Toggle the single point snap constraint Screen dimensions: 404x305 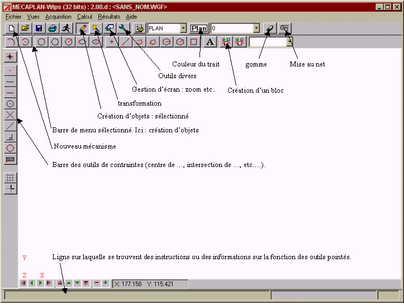point(10,70)
